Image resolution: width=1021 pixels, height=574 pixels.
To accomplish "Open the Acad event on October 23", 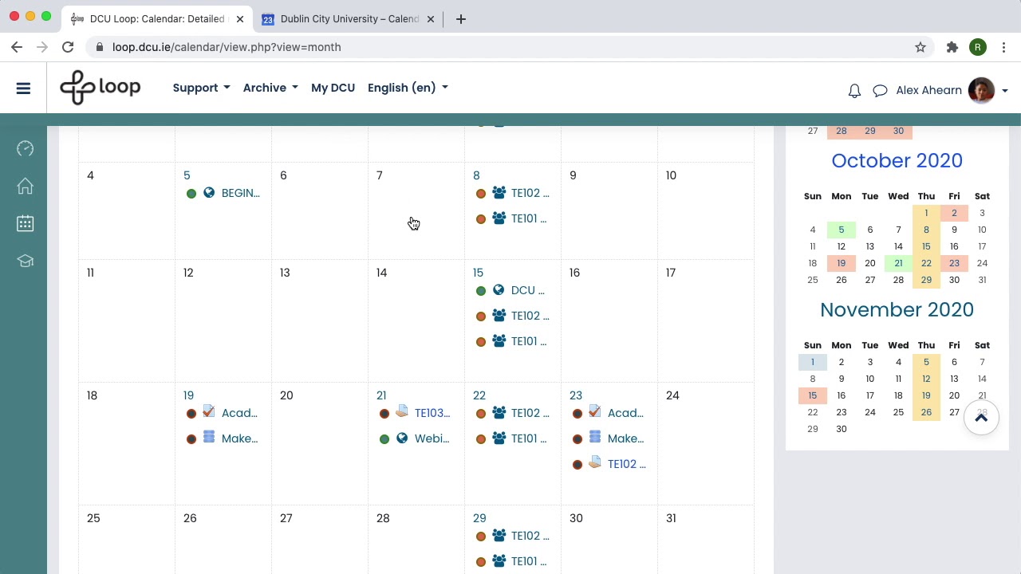I will 625,413.
